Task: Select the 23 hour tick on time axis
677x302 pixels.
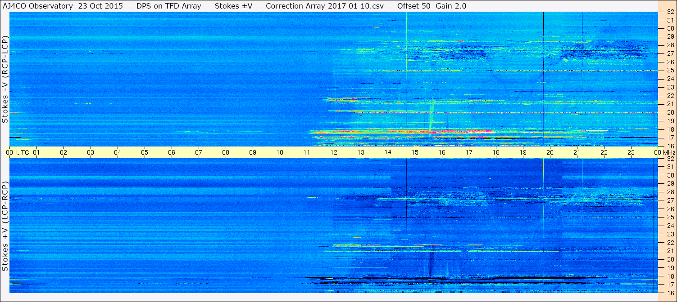Action: click(631, 152)
